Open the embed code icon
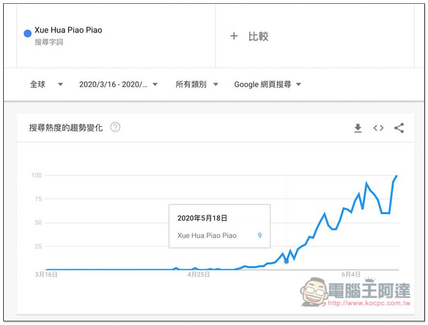Image resolution: width=428 pixels, height=325 pixels. click(x=378, y=128)
